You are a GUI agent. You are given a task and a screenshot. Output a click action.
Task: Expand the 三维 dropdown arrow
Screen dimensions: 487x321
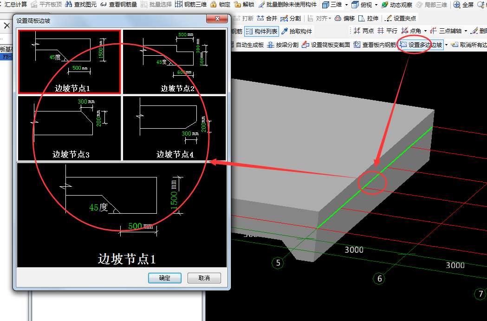(x=346, y=5)
